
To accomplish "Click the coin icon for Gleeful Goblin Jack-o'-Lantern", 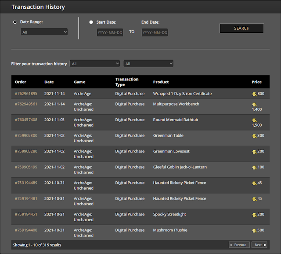I will point(254,167).
